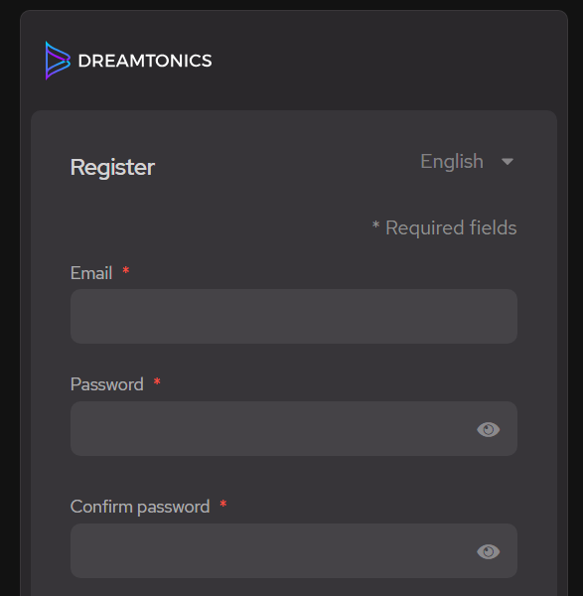Click the Confirm password field label

point(140,507)
